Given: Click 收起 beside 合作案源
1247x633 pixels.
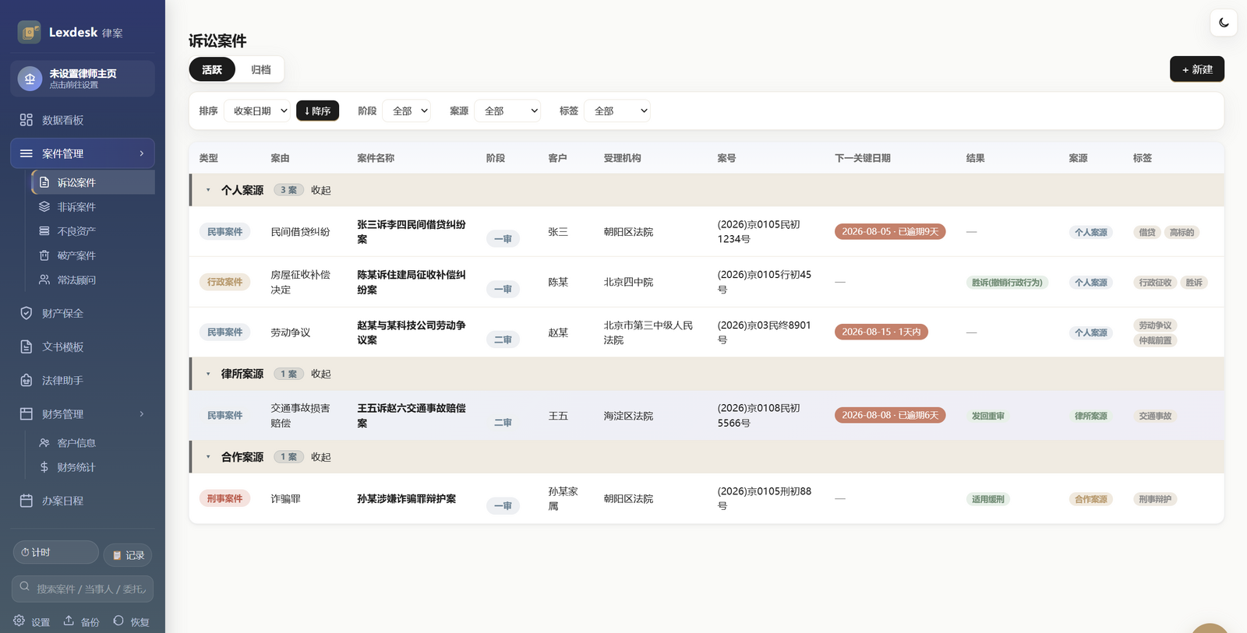Looking at the screenshot, I should tap(321, 457).
